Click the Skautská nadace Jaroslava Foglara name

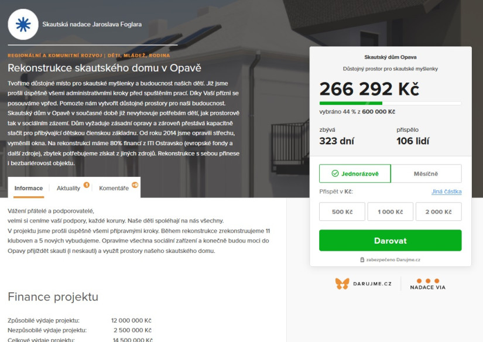(92, 25)
